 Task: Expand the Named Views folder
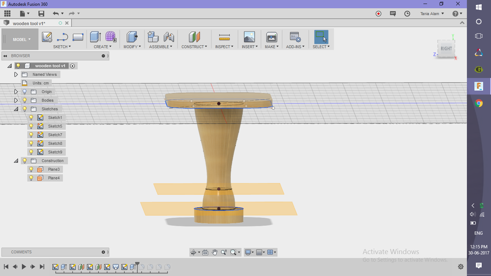pyautogui.click(x=16, y=74)
